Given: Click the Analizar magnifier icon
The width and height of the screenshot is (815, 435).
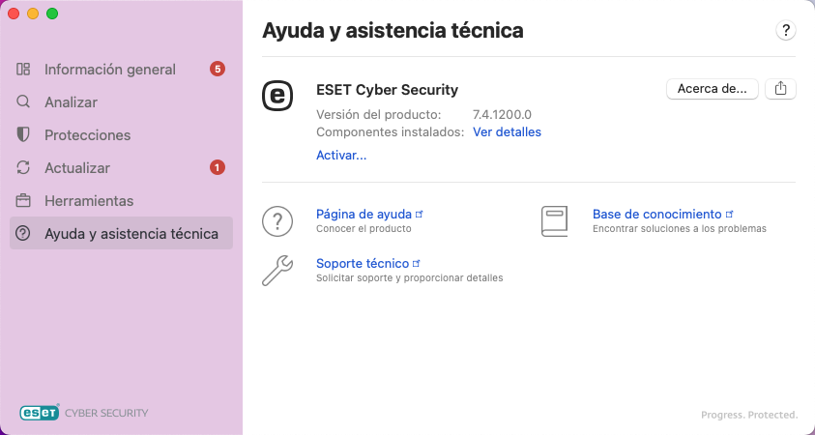Looking at the screenshot, I should tap(24, 101).
